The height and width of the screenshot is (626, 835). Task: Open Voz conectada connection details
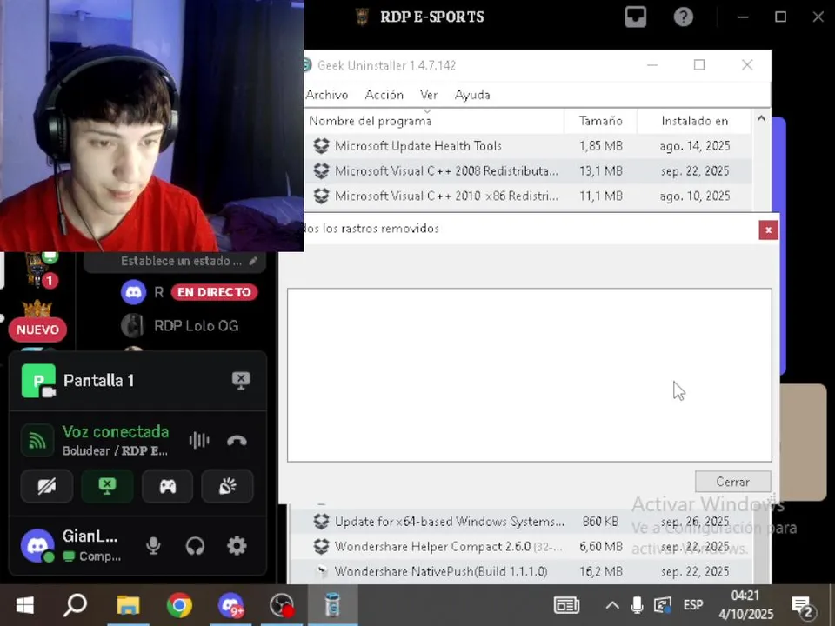click(x=116, y=432)
